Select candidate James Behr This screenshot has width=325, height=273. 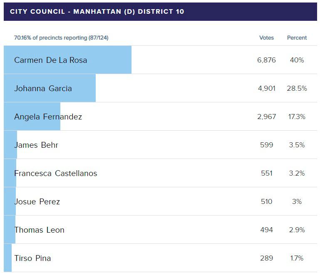[x=36, y=145]
